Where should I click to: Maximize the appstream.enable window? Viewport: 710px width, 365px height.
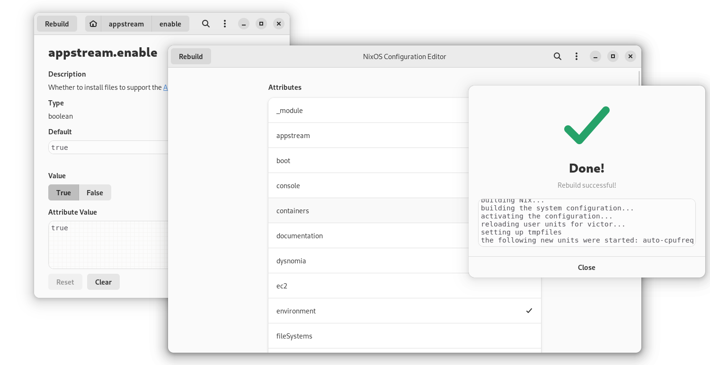pos(261,24)
